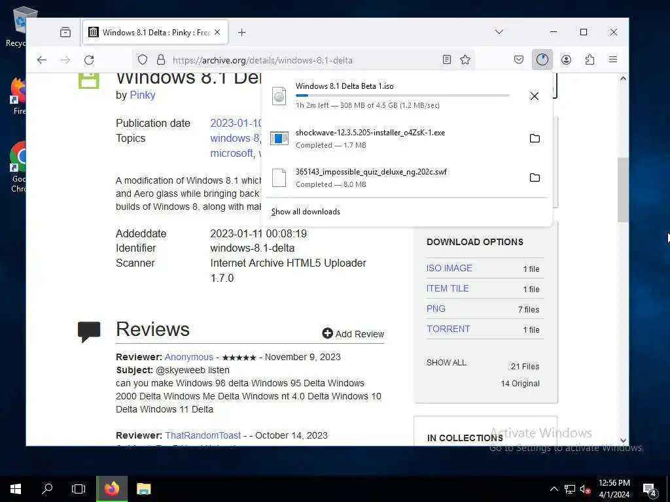Open Windows Start menu
Screen dimensions: 670x502
tap(16, 489)
